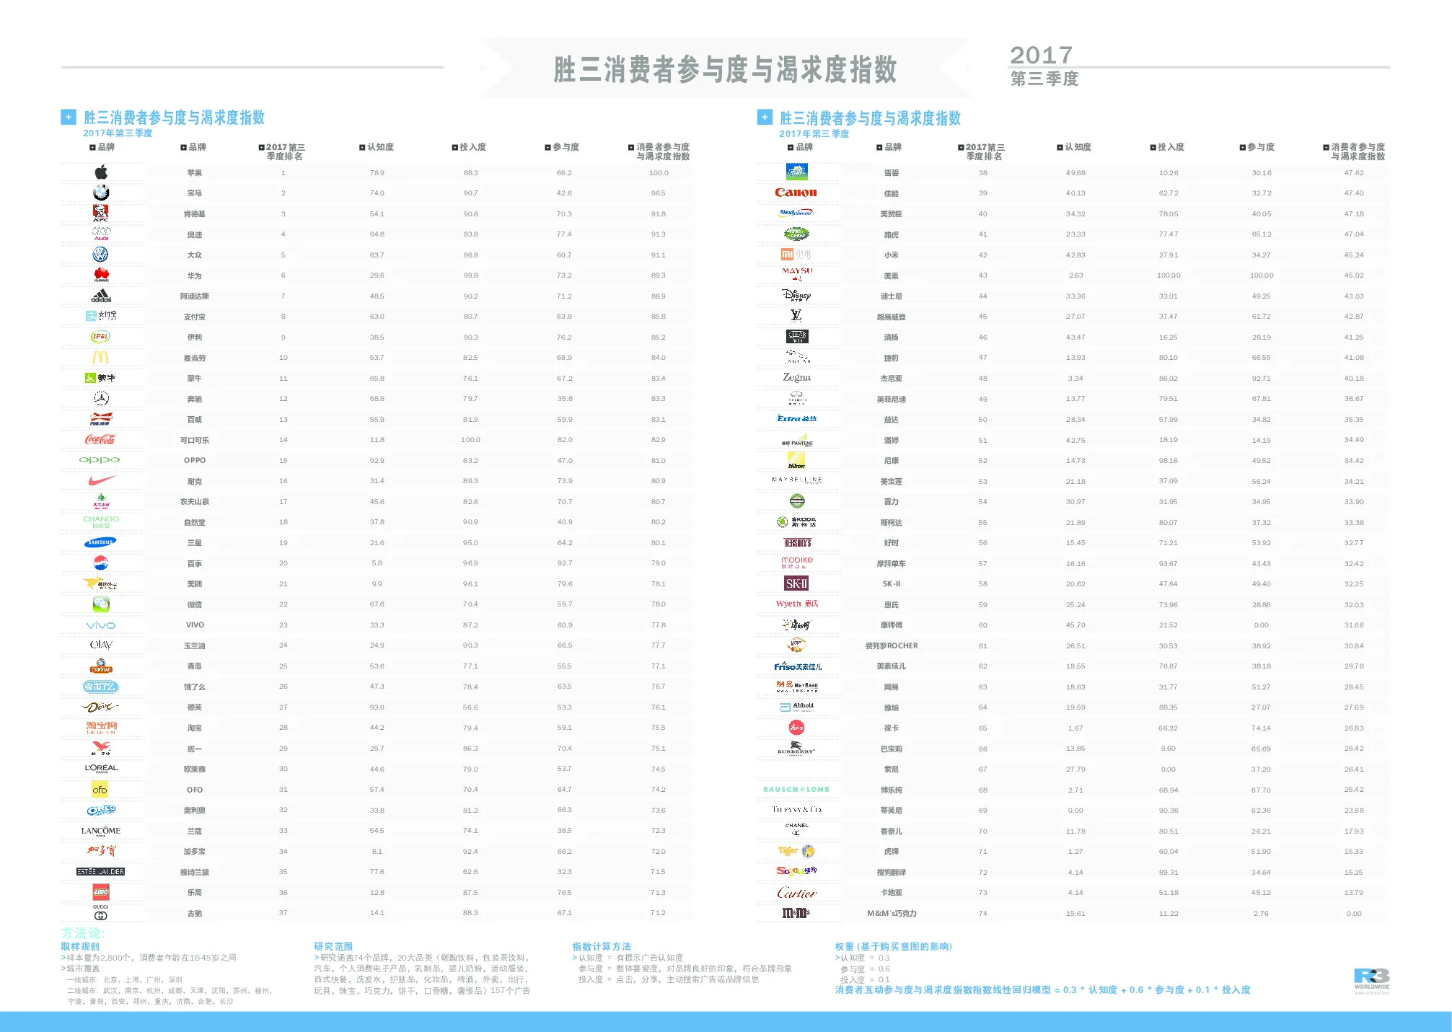
Task: Click the '方法论:' heading
Action: [x=83, y=933]
